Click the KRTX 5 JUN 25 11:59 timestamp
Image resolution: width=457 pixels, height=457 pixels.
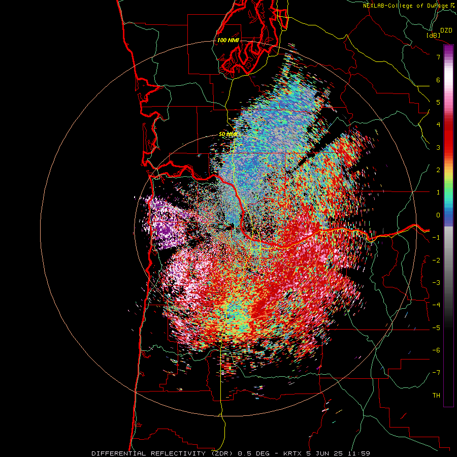[325, 453]
